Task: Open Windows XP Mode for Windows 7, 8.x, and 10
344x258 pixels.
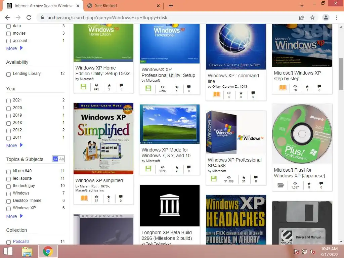Action: click(166, 153)
